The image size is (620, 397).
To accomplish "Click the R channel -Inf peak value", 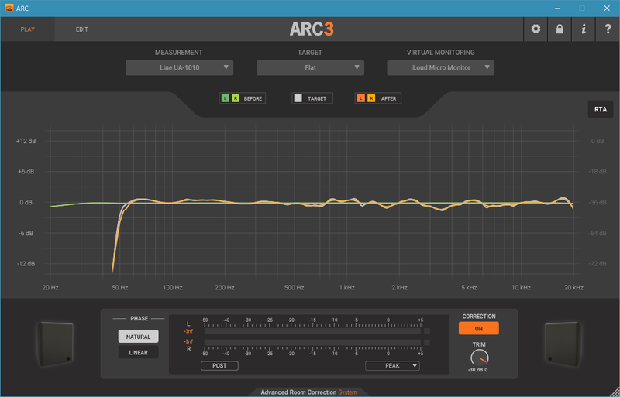I will [188, 341].
